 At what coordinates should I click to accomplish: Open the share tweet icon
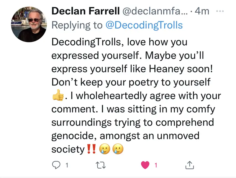[x=189, y=165]
